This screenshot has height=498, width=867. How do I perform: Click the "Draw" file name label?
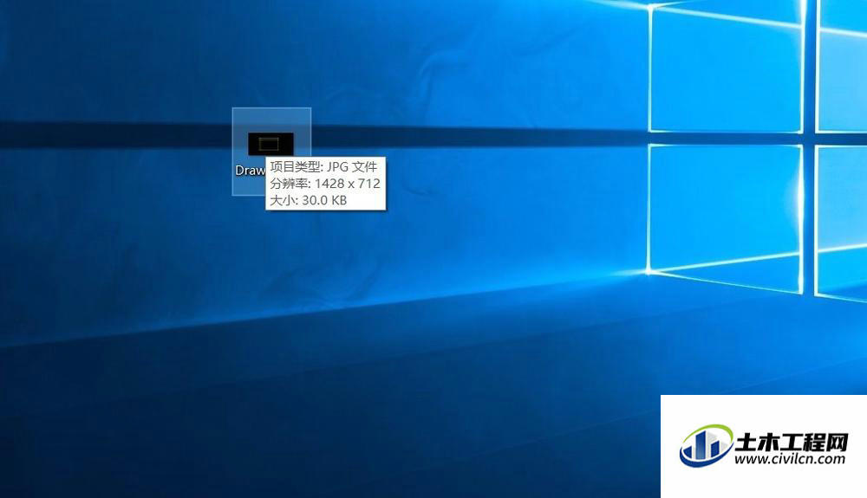tap(251, 170)
